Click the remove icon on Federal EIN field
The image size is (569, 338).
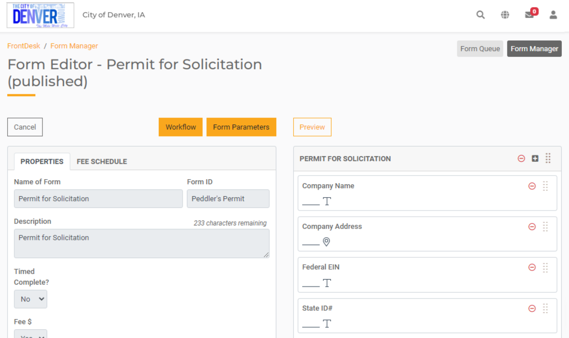[532, 267]
